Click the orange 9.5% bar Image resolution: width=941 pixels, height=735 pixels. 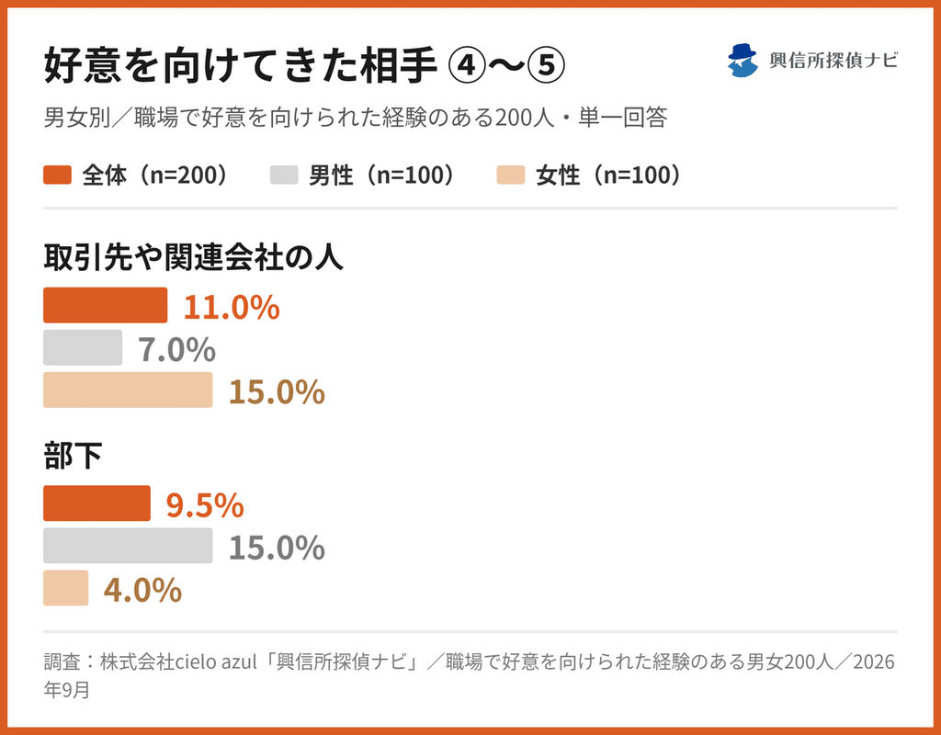96,503
